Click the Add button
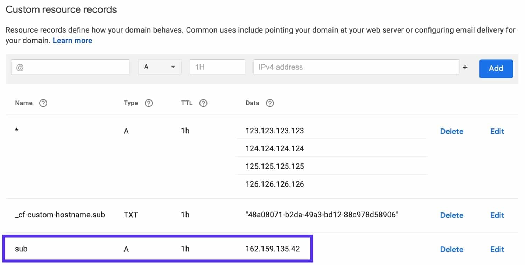The image size is (525, 265). (496, 69)
